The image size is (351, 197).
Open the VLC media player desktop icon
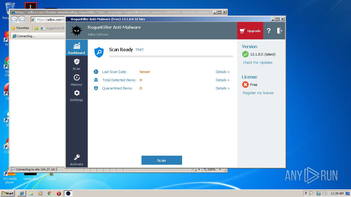point(10,178)
